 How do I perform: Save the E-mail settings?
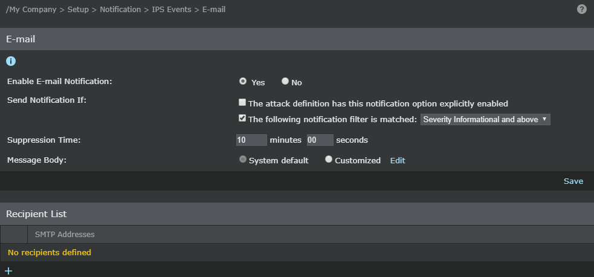pos(573,181)
